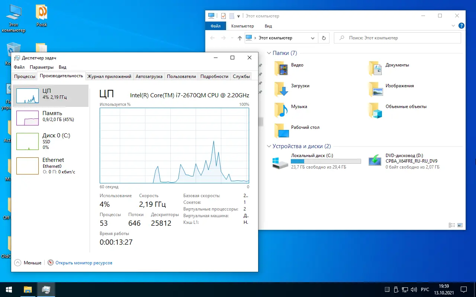Select the Загрузки folder icon
Image resolution: width=476 pixels, height=297 pixels.
click(282, 89)
